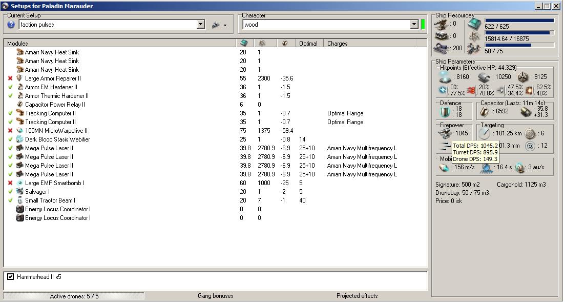This screenshot has height=302, width=565.
Task: Toggle 100MN MicroWarpdrive II status
Action: click(10, 131)
